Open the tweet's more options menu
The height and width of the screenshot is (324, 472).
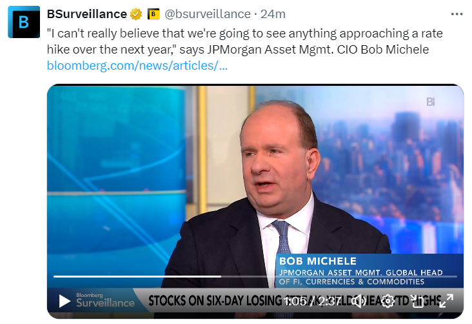click(457, 14)
